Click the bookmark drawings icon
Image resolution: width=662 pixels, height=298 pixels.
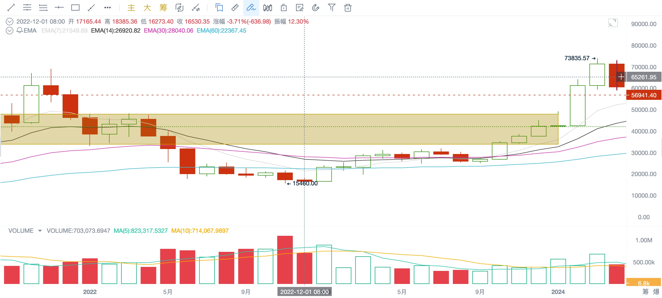point(219,8)
